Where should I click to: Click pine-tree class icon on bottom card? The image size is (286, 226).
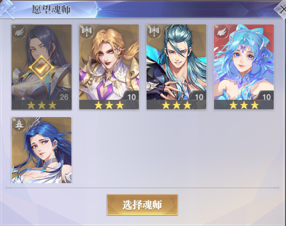pos(18,125)
